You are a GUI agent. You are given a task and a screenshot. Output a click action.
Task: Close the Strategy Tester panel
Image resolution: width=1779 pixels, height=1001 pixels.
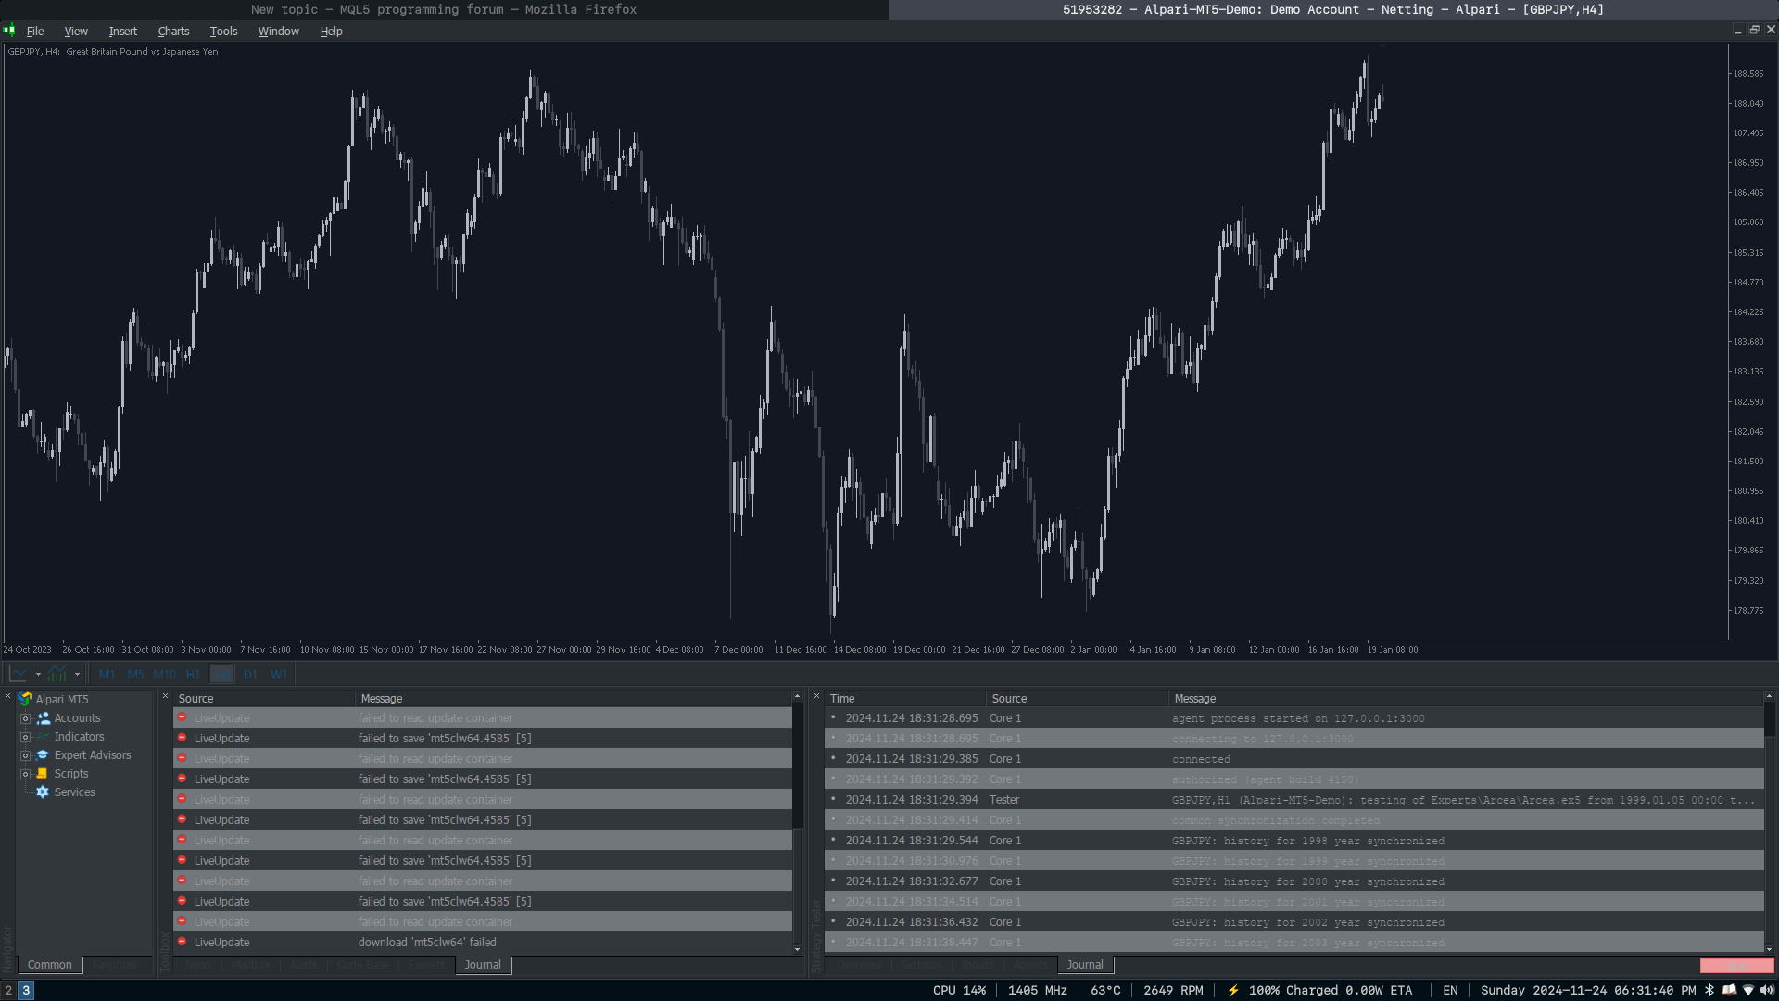(816, 696)
